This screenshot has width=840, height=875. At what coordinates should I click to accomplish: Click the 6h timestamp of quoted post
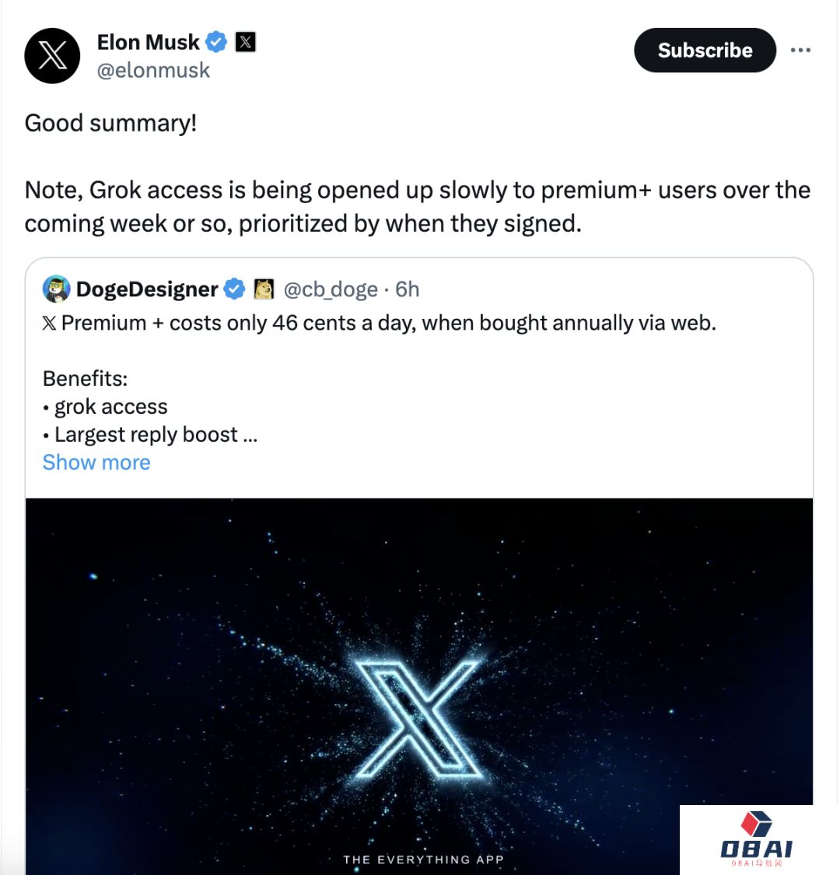[x=407, y=289]
